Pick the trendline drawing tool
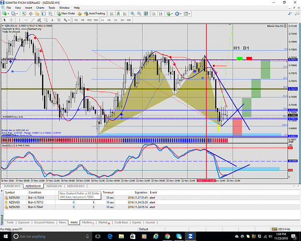301x241 pixels. point(33,20)
